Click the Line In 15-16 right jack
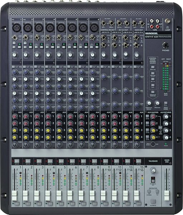The height and width of the screenshot is (215, 183). (136, 45)
